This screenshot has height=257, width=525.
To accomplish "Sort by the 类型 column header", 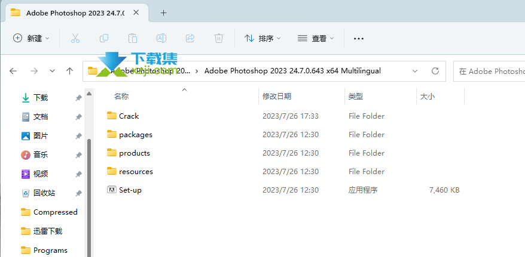I will click(x=356, y=97).
